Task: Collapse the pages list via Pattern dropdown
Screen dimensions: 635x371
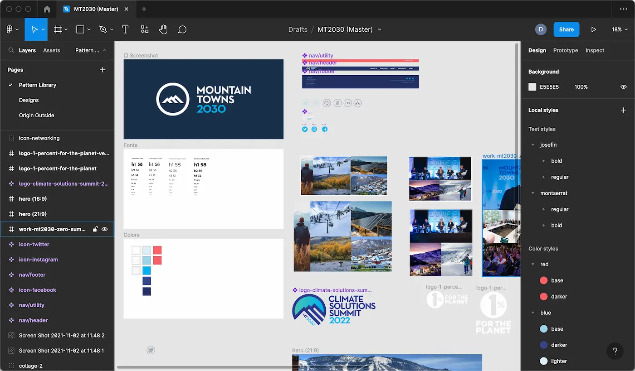Action: [x=91, y=50]
